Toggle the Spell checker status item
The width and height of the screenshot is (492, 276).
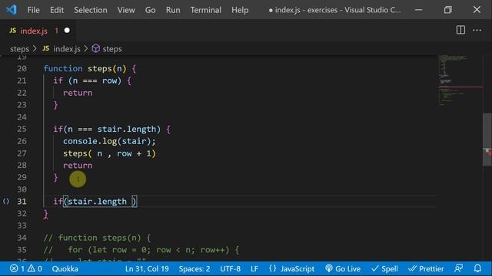pyautogui.click(x=384, y=269)
